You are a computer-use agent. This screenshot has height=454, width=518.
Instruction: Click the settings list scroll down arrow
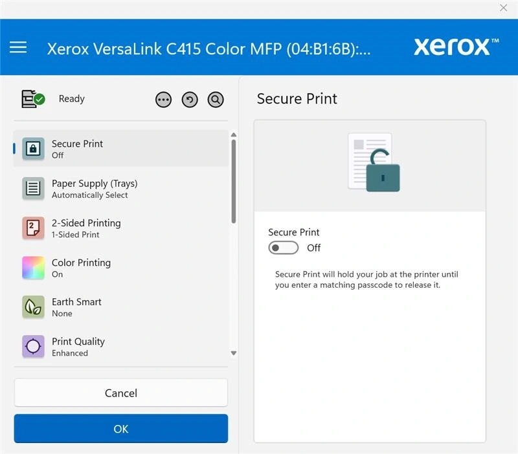234,353
